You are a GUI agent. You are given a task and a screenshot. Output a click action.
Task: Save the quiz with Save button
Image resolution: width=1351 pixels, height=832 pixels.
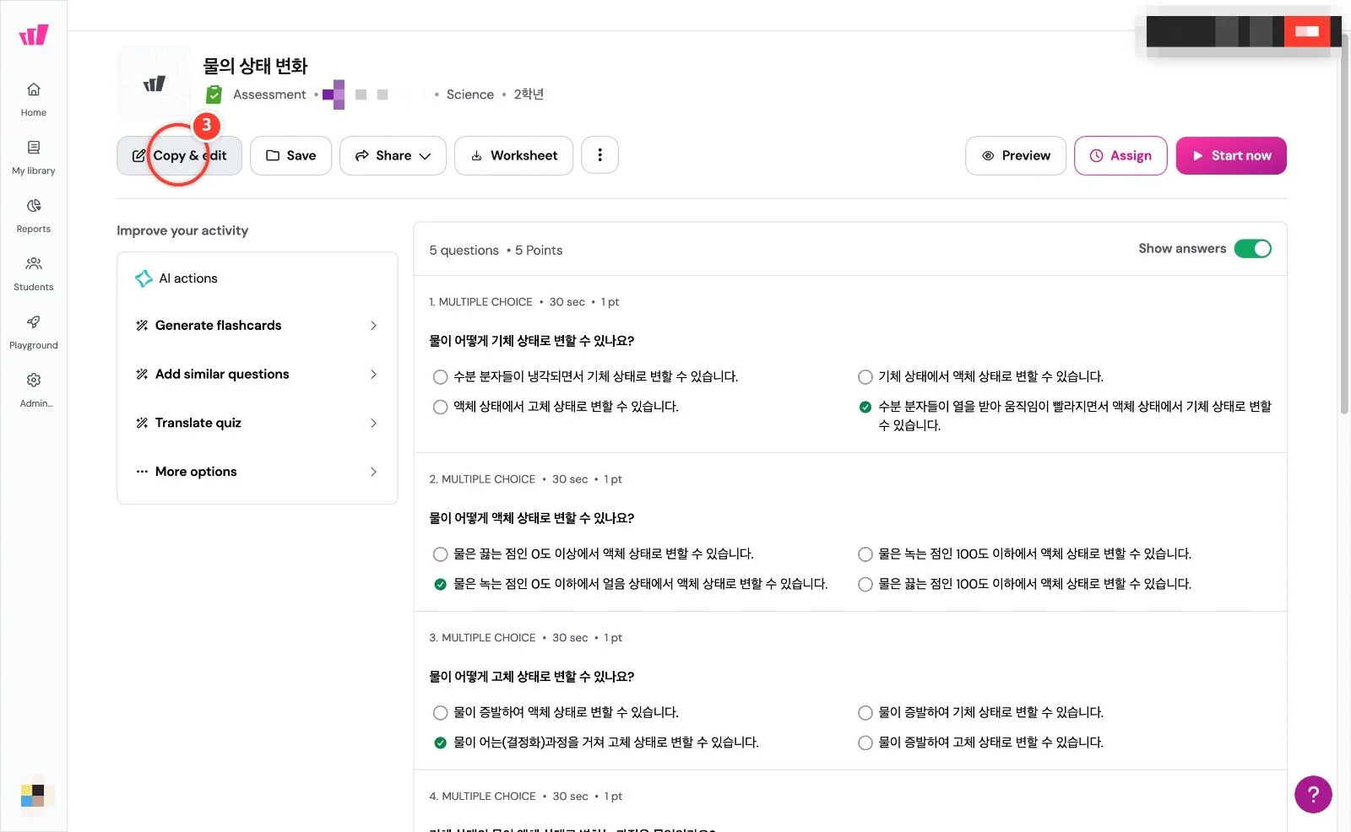coord(290,155)
